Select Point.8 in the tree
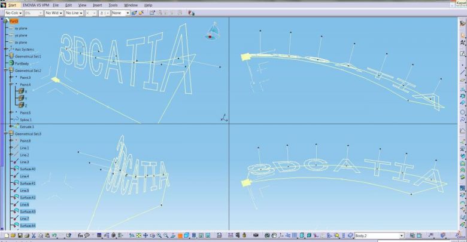This screenshot has width=467, height=242. click(x=25, y=141)
